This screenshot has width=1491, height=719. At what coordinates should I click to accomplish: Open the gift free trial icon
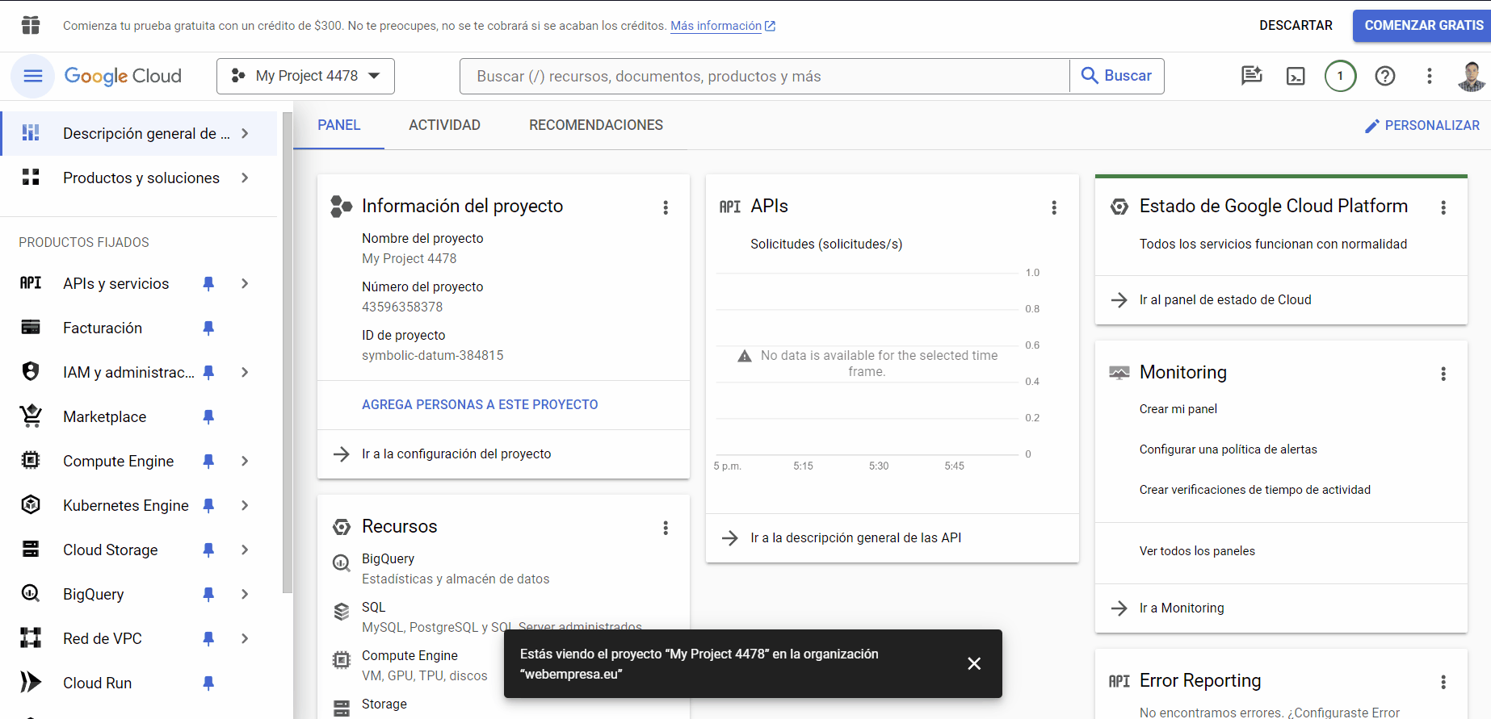[31, 25]
